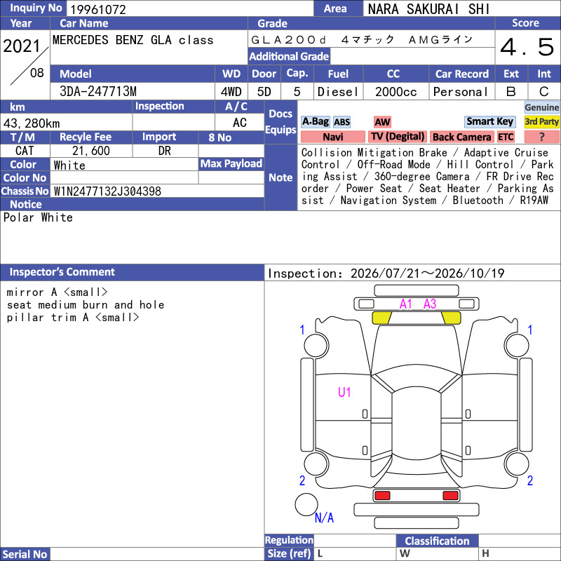Click the right red tail light on the diagram
The image size is (561, 561).
coord(450,495)
